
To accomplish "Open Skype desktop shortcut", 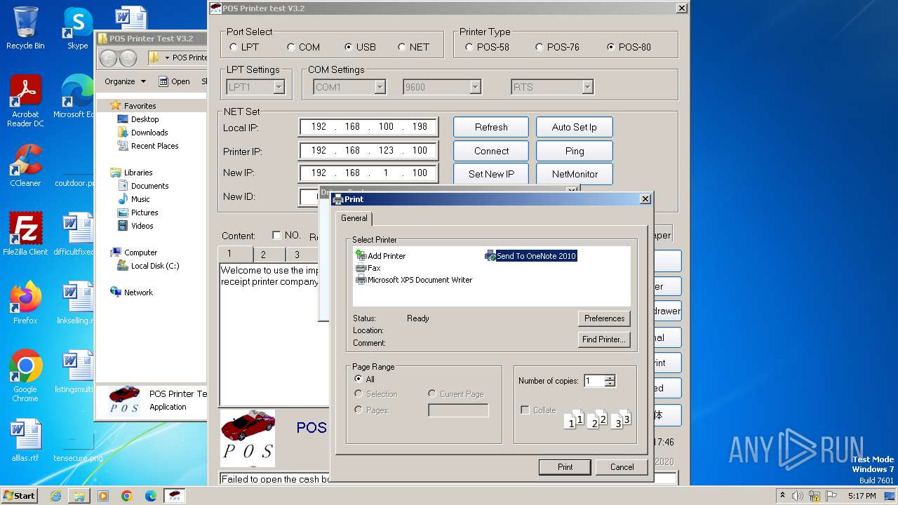I will pos(77,28).
